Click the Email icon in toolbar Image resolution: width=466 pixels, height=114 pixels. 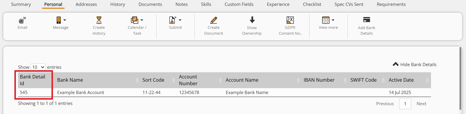[22, 20]
